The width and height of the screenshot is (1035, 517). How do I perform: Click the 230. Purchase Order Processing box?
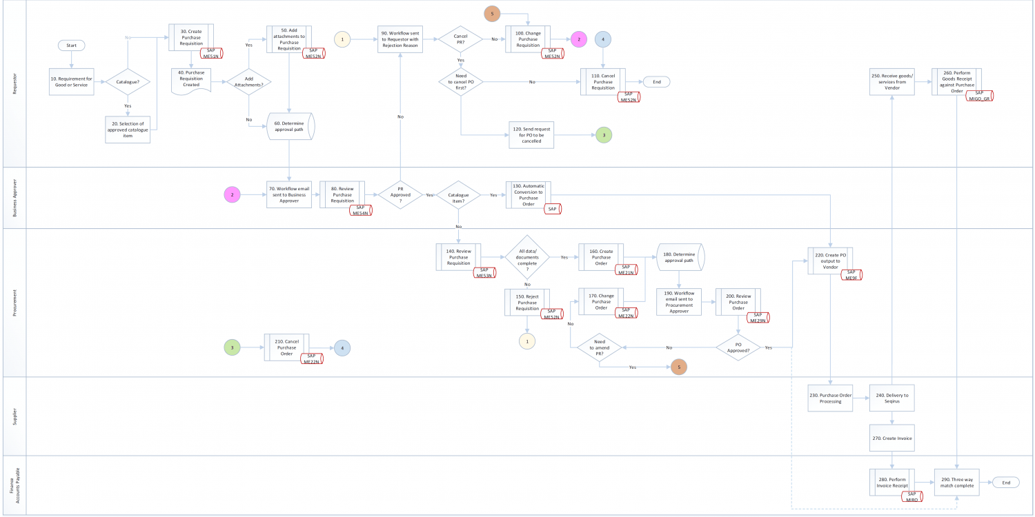830,398
